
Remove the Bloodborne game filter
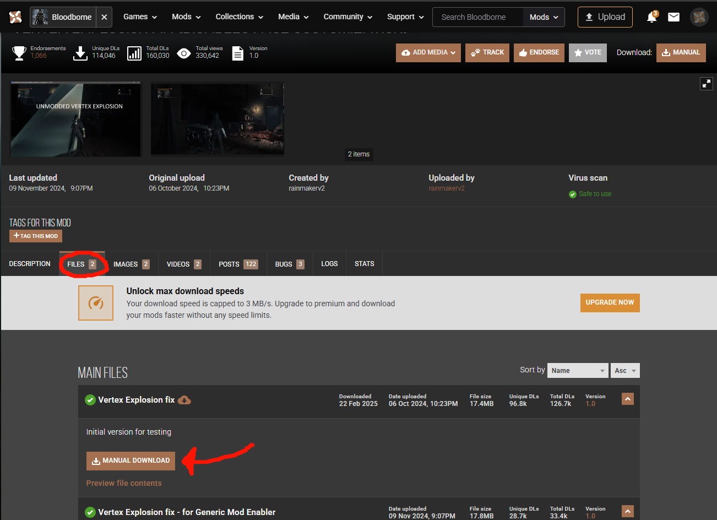pos(104,17)
